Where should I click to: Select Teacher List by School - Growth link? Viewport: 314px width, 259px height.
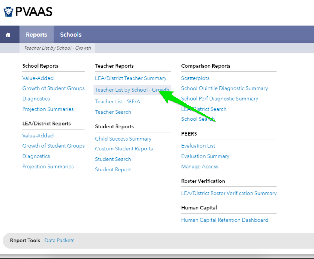(x=132, y=90)
